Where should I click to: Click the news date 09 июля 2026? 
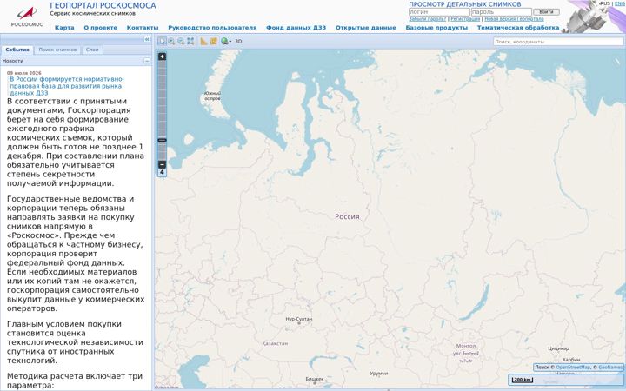[24, 73]
